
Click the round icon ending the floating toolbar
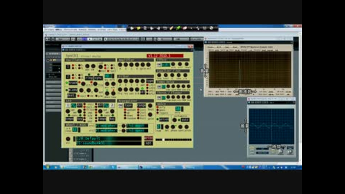(x=211, y=28)
